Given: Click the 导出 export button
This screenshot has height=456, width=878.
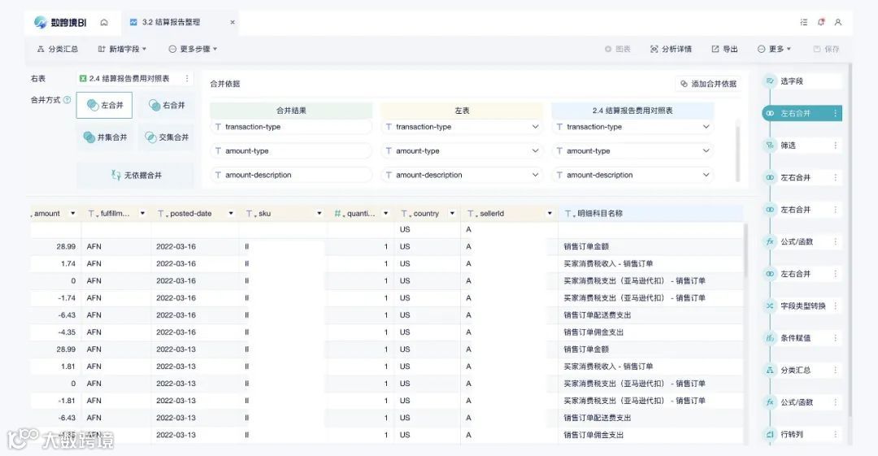Looking at the screenshot, I should 724,50.
